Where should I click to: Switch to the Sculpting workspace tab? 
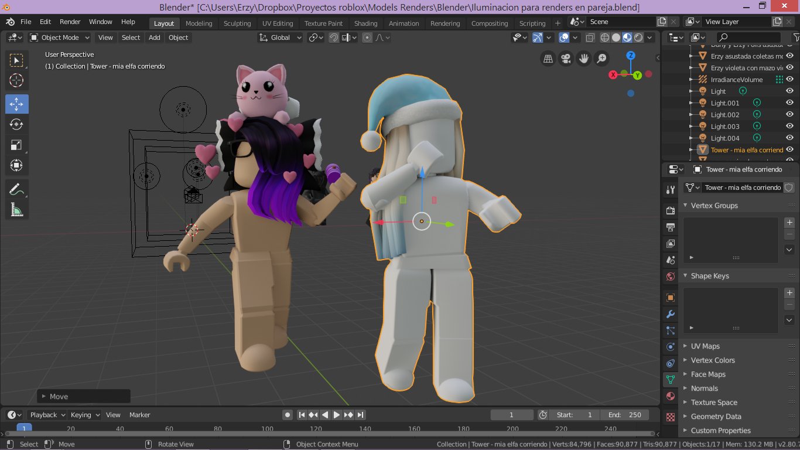pos(237,23)
